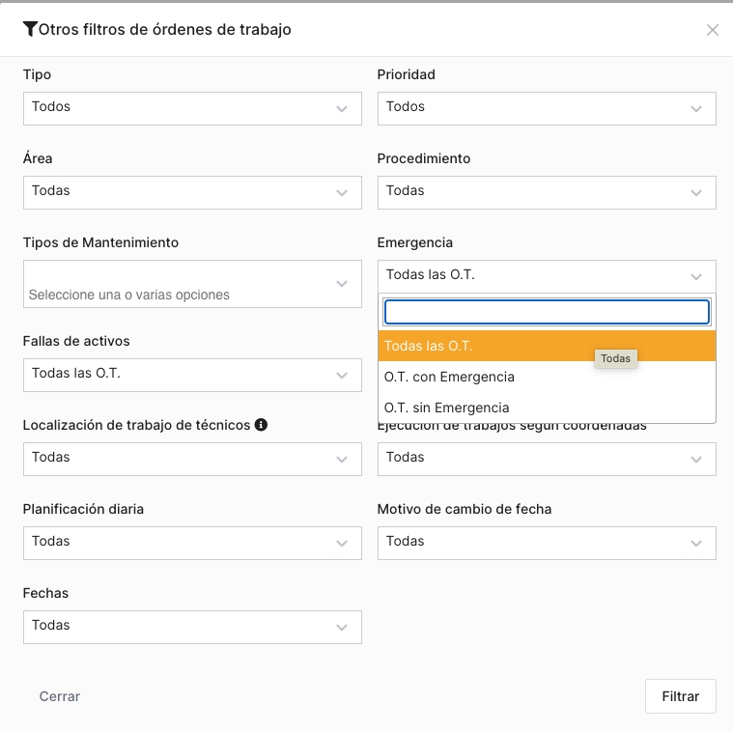Viewport: 733px width, 732px height.
Task: Close the filter dialog with the X
Action: tap(713, 30)
